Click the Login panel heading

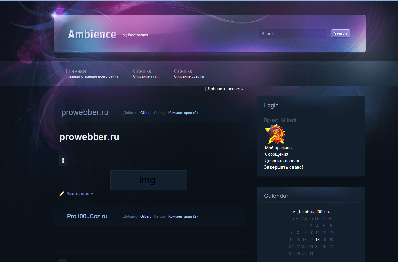[271, 105]
